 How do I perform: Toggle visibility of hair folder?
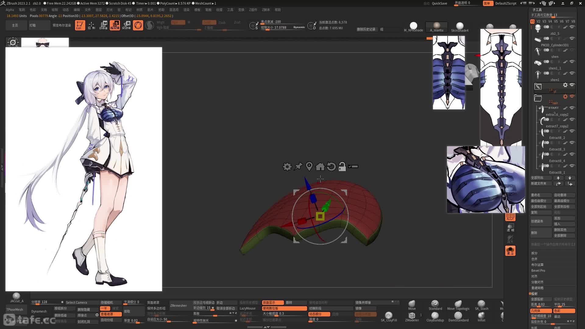coord(572,96)
